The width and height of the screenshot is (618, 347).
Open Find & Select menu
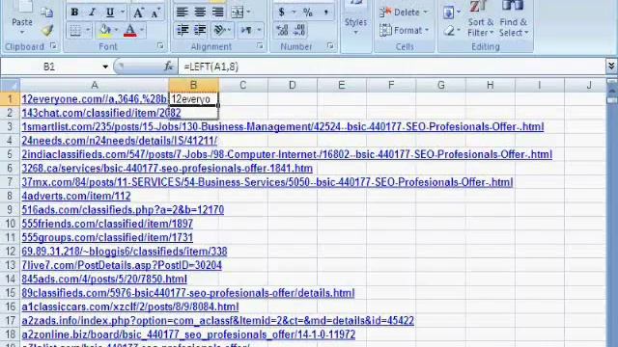[513, 19]
